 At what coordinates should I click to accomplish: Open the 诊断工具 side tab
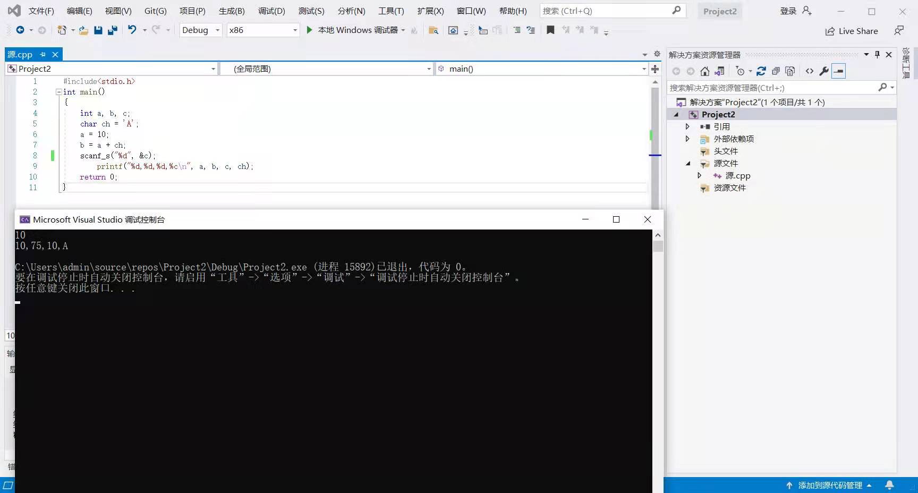click(907, 63)
